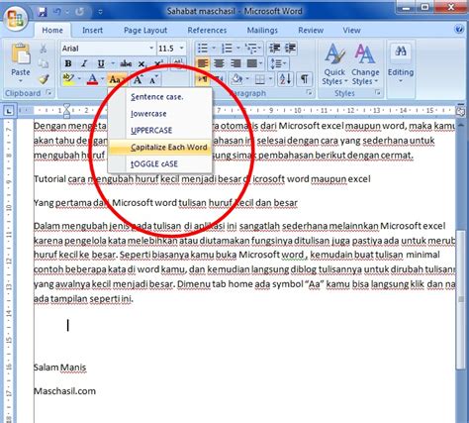Toggle Strikethrough formatting
The width and height of the screenshot is (469, 423).
tap(126, 63)
